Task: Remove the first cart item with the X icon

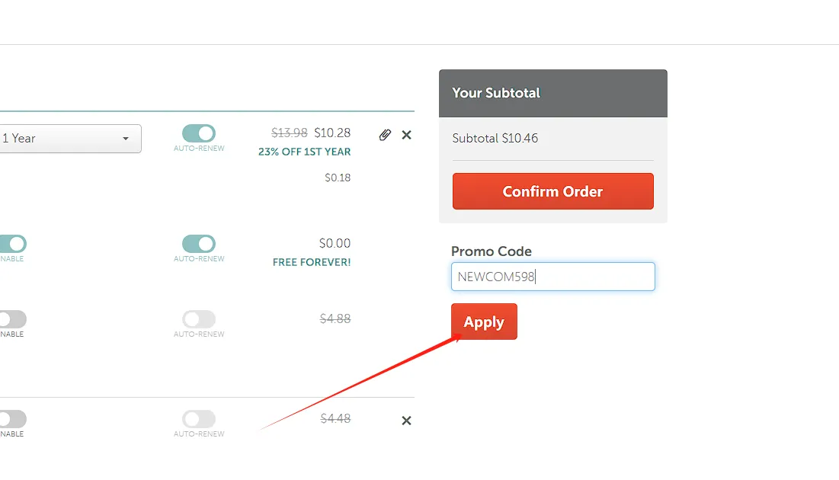Action: point(407,135)
